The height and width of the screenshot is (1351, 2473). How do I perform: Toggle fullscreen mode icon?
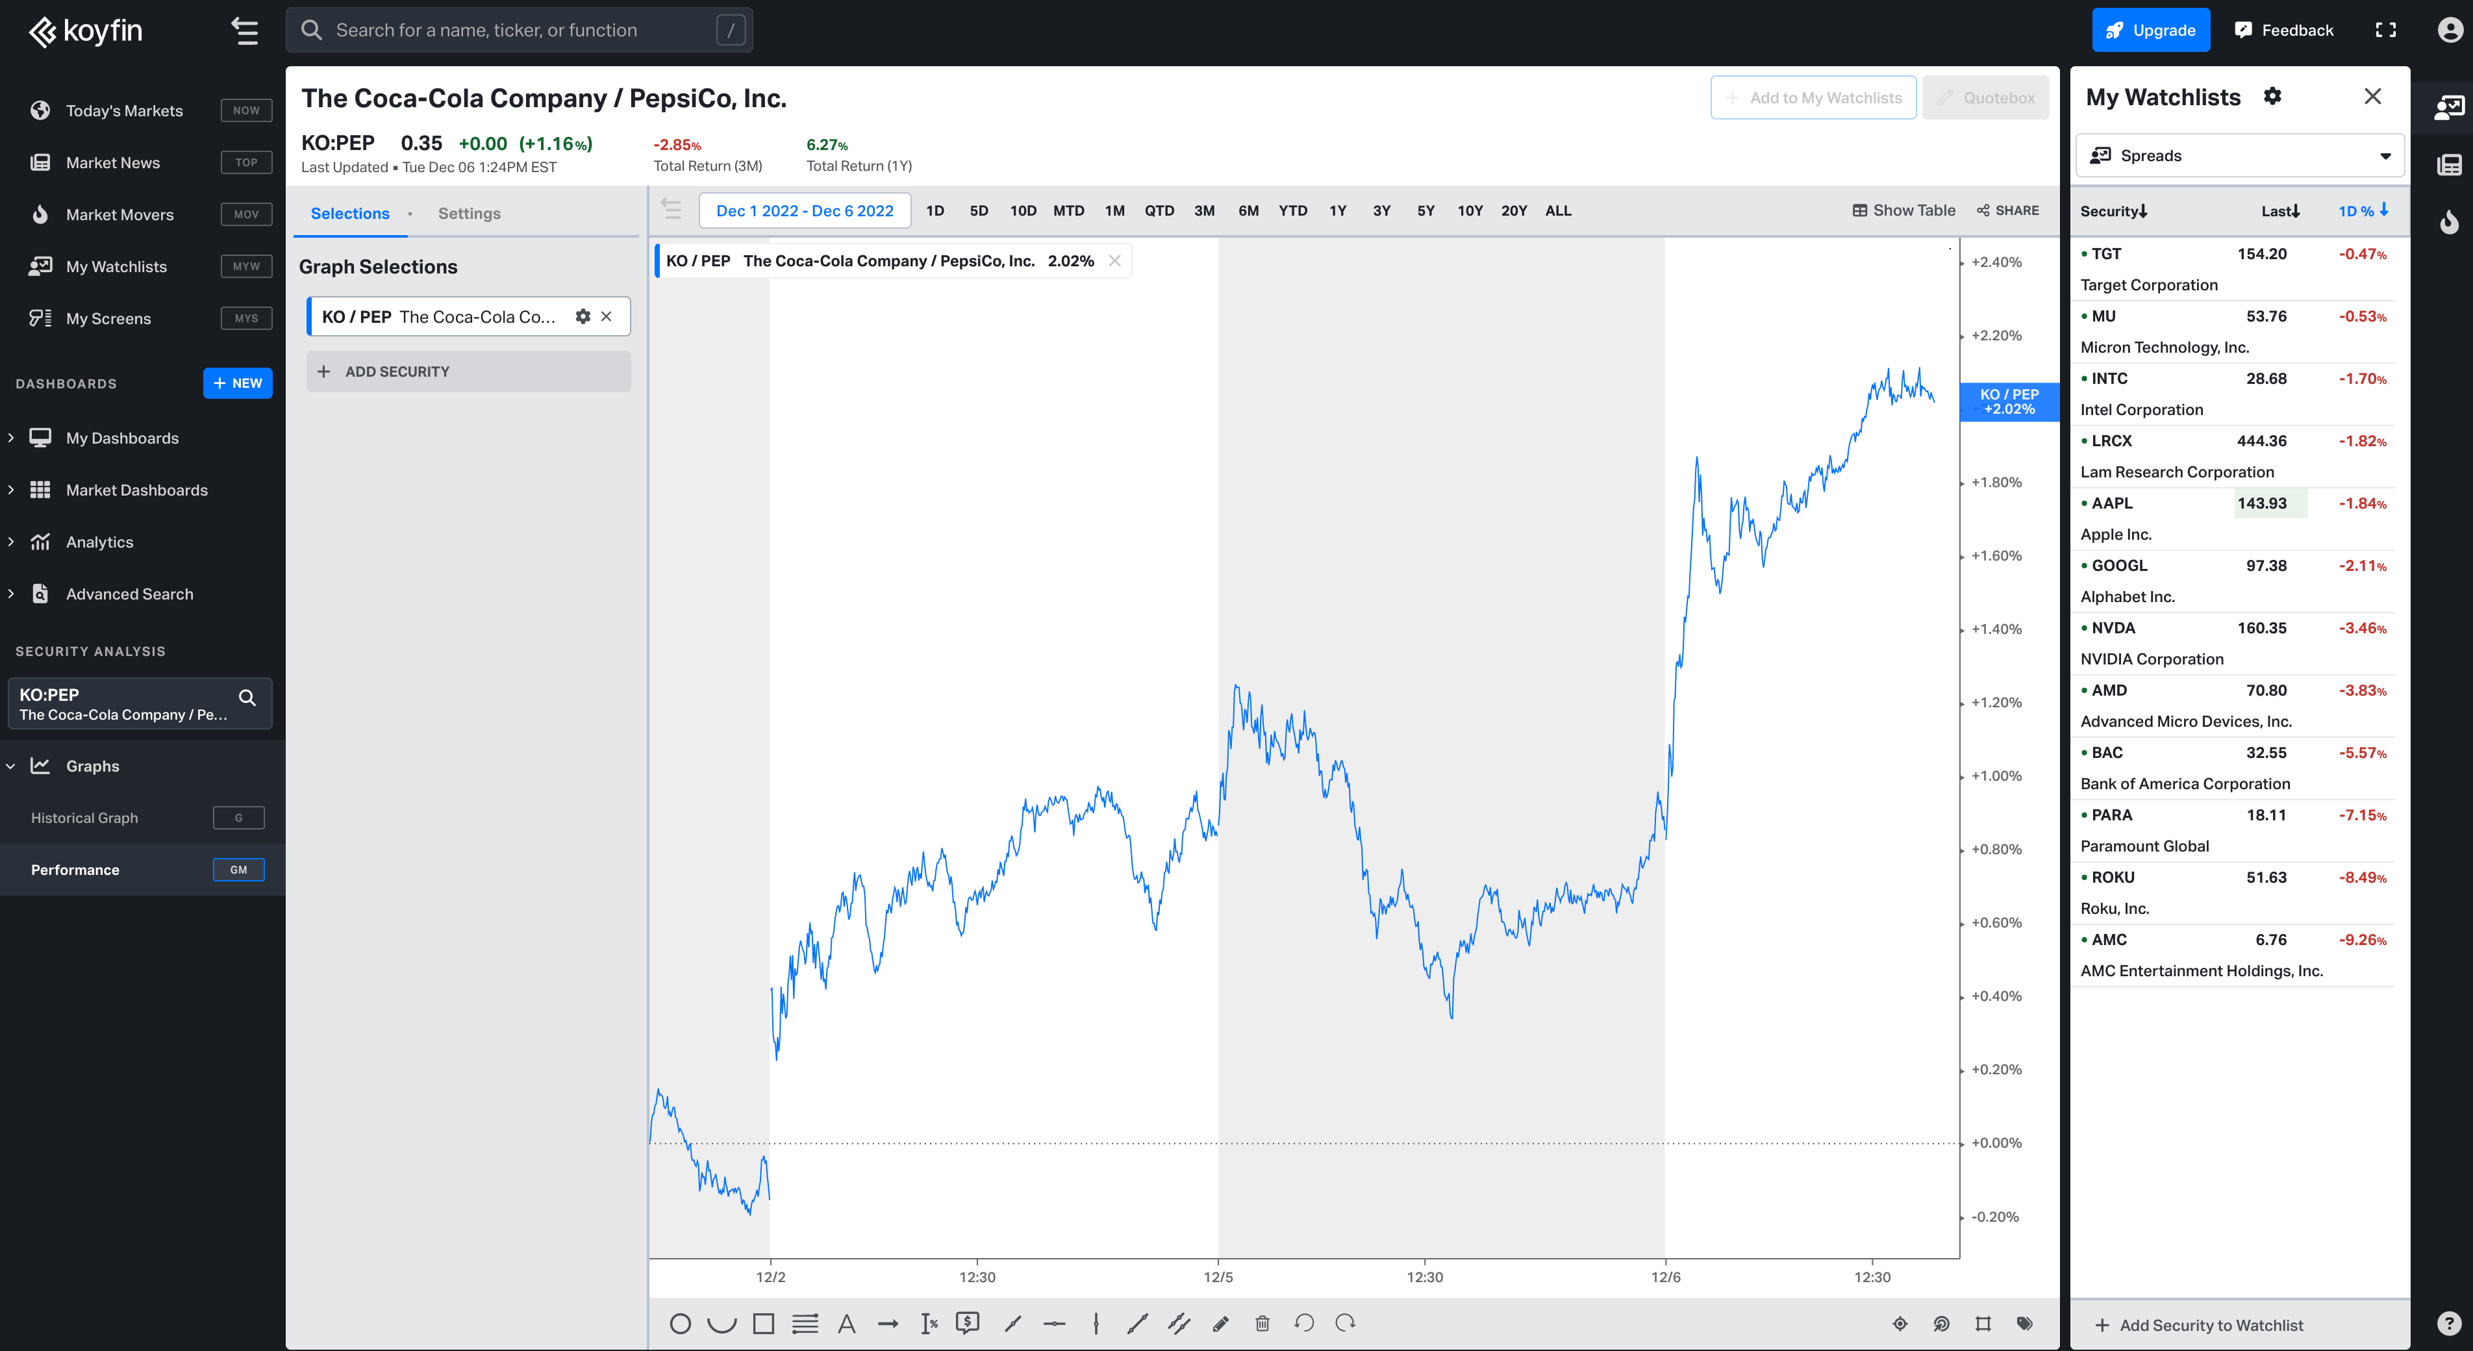[x=2385, y=30]
